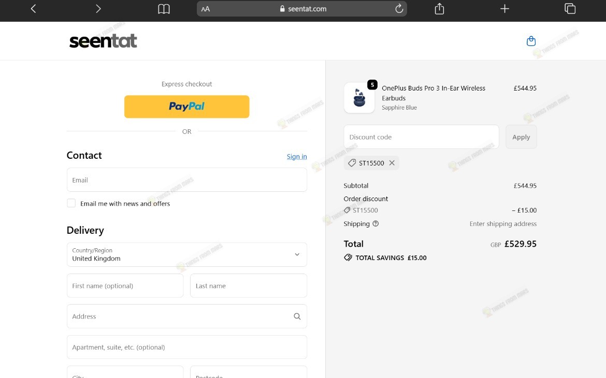Screen dimensions: 606x378
Task: Open the bookmarks book icon
Action: pos(164,9)
